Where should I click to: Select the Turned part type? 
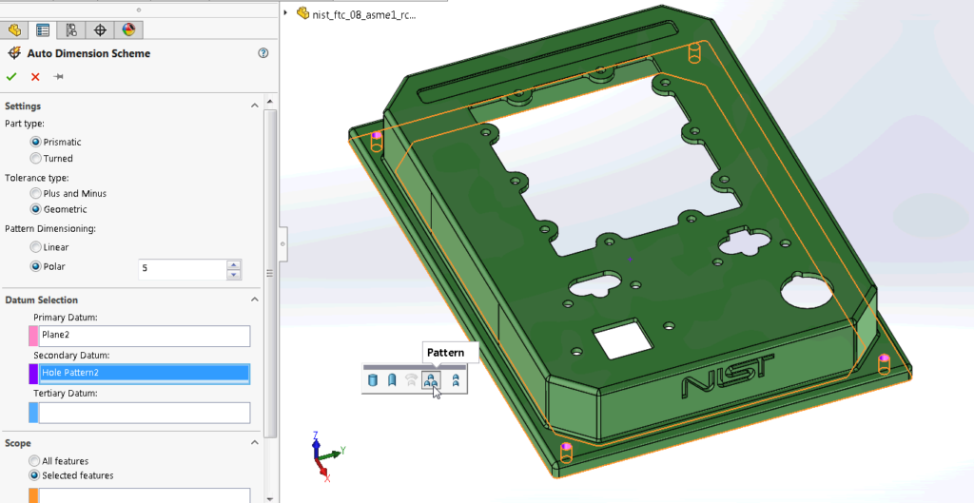36,159
